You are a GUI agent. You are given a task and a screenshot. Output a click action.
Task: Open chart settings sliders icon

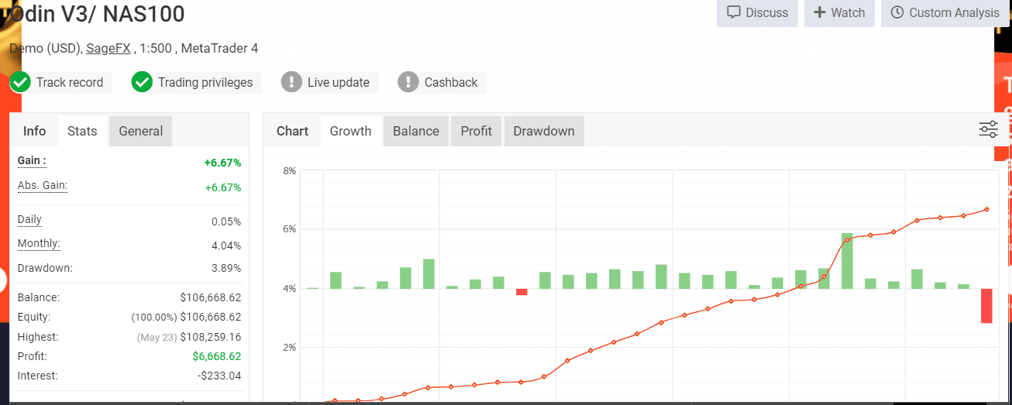(x=988, y=130)
